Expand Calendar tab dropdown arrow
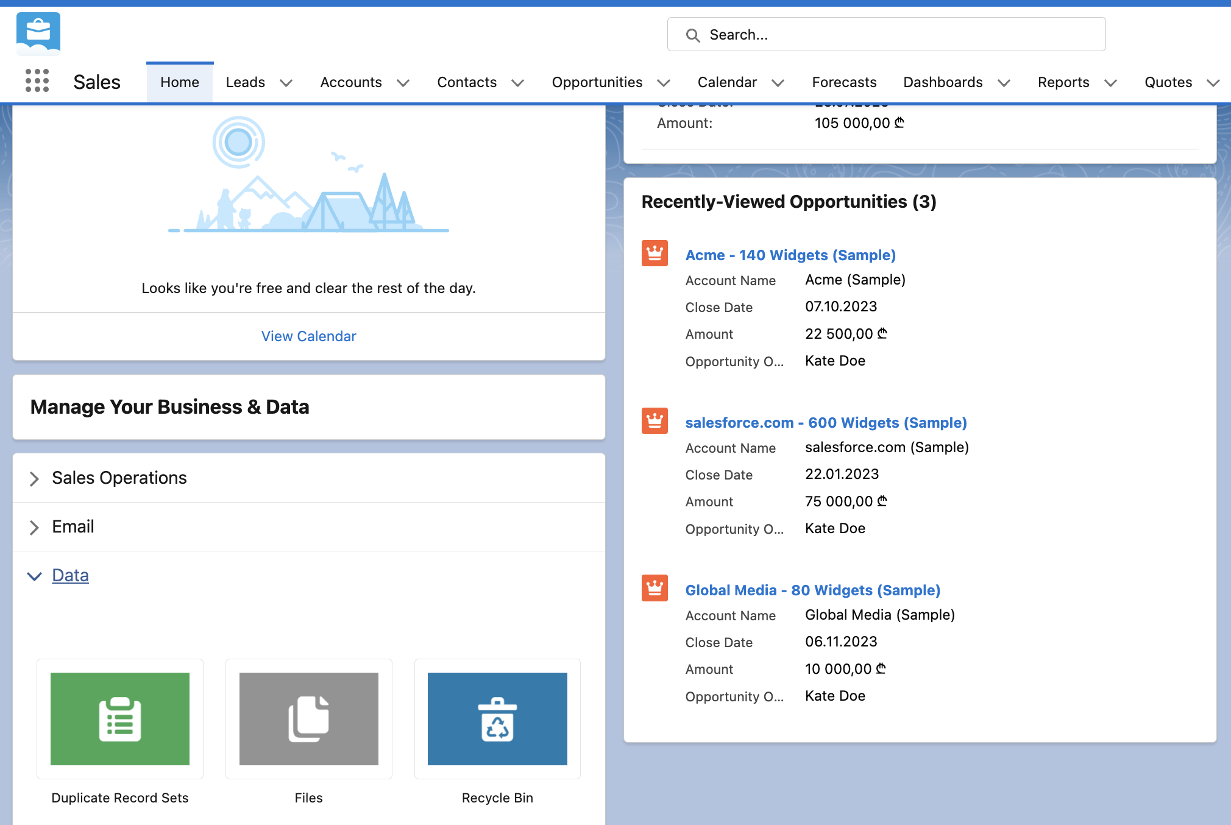This screenshot has height=825, width=1231. point(778,83)
